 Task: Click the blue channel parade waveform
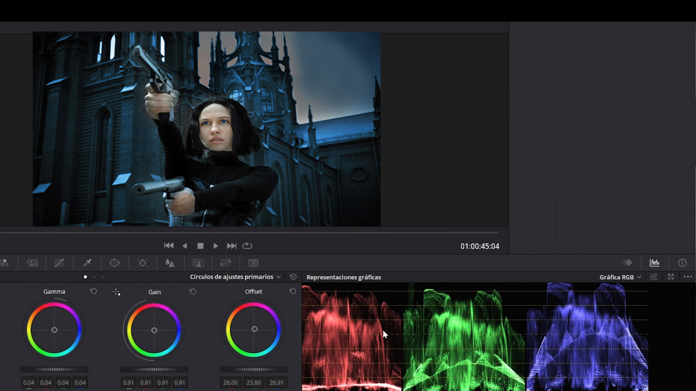[x=587, y=337]
